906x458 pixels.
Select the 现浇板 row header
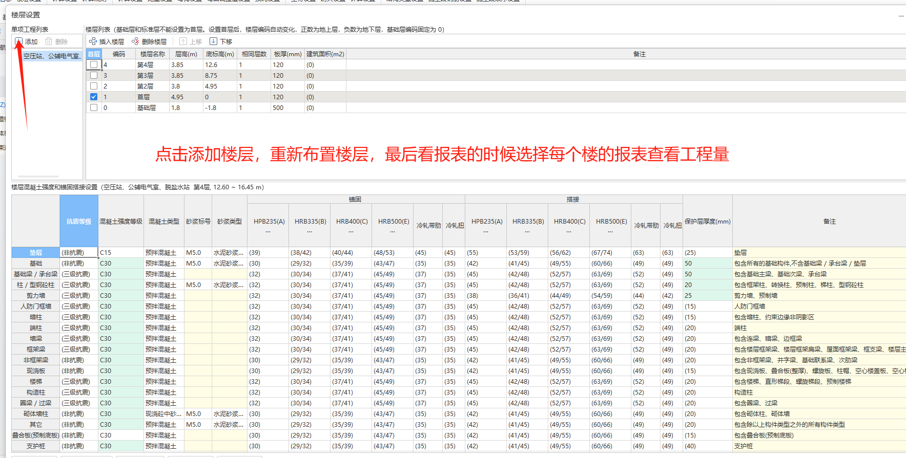pos(36,370)
